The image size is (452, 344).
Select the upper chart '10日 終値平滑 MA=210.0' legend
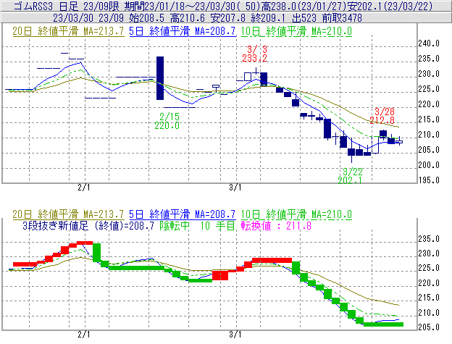[x=296, y=31]
